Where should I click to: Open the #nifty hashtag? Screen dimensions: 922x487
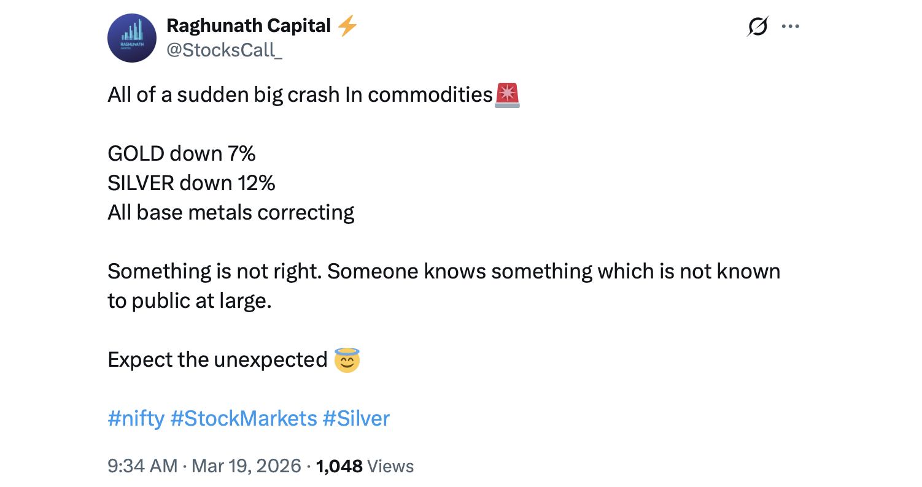pyautogui.click(x=136, y=418)
